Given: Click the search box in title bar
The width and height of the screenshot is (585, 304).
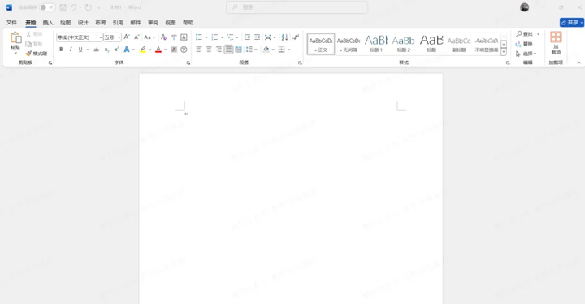Looking at the screenshot, I should (297, 7).
